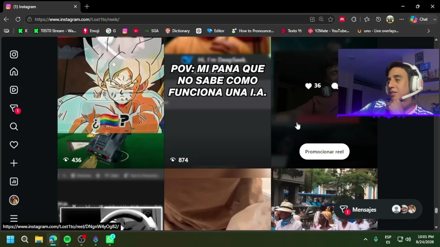Open the uno - Live overlays bookmark
Screen dimensions: 440x247
pos(378,31)
